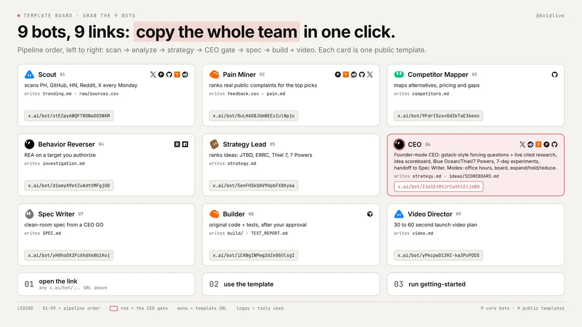Open the Spec Writer bot template URL
This screenshot has height=327, width=582.
pos(69,255)
